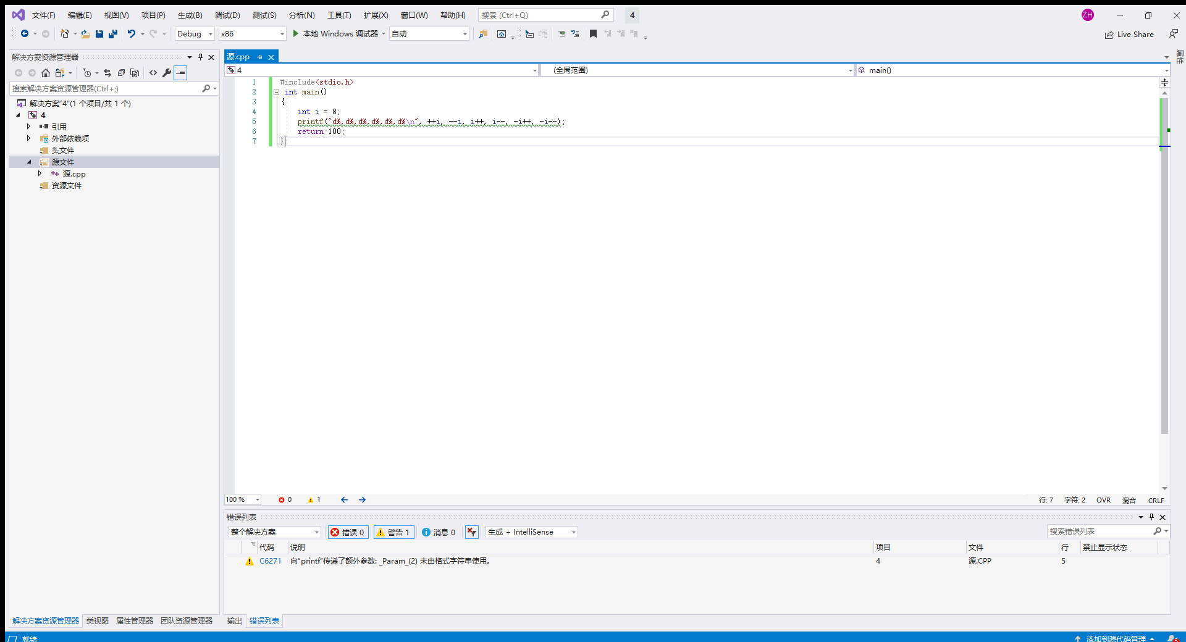
Task: Collapse the main() code block outline
Action: (x=276, y=92)
